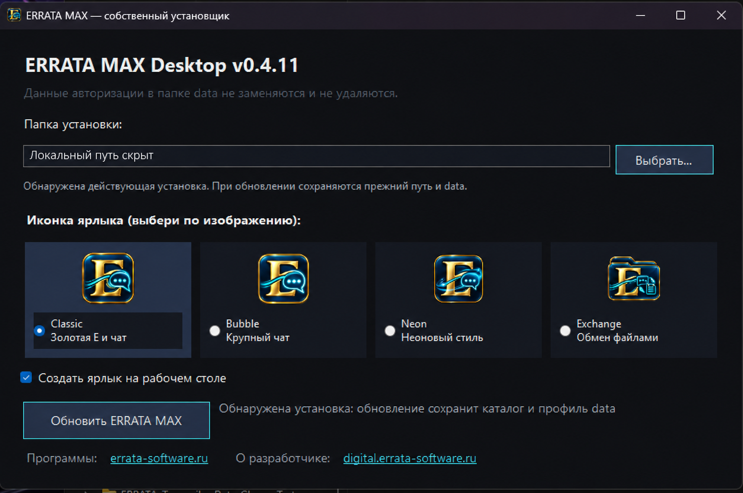Click the Обмен файлами caption
Viewport: 743px width, 493px height.
(617, 338)
